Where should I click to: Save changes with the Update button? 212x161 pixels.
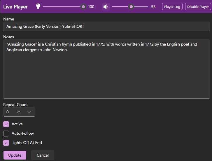15,155
